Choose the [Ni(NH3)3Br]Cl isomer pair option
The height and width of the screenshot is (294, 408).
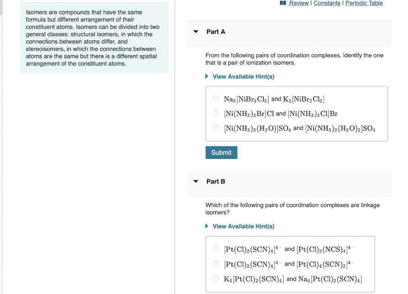click(216, 114)
